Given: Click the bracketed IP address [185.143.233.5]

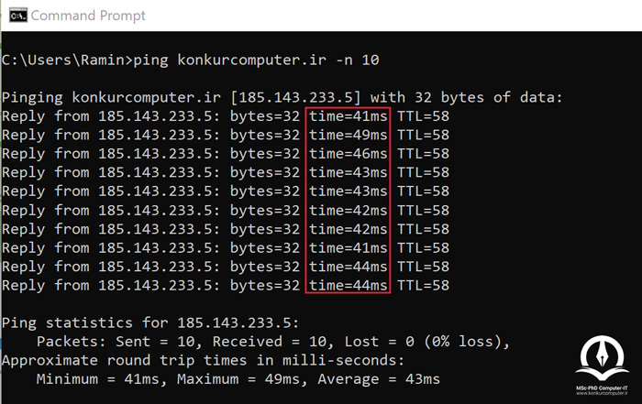Looking at the screenshot, I should 296,97.
